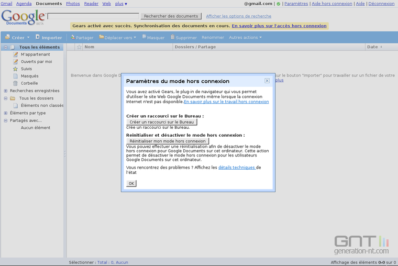Click the page icon beside Masqués
Image resolution: width=398 pixels, height=266 pixels.
(16, 76)
